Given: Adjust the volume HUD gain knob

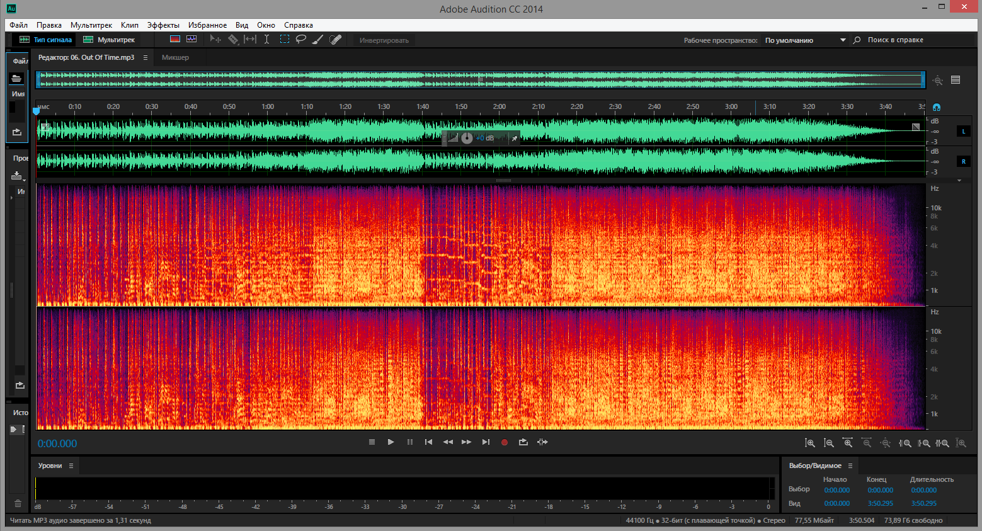Looking at the screenshot, I should (467, 138).
